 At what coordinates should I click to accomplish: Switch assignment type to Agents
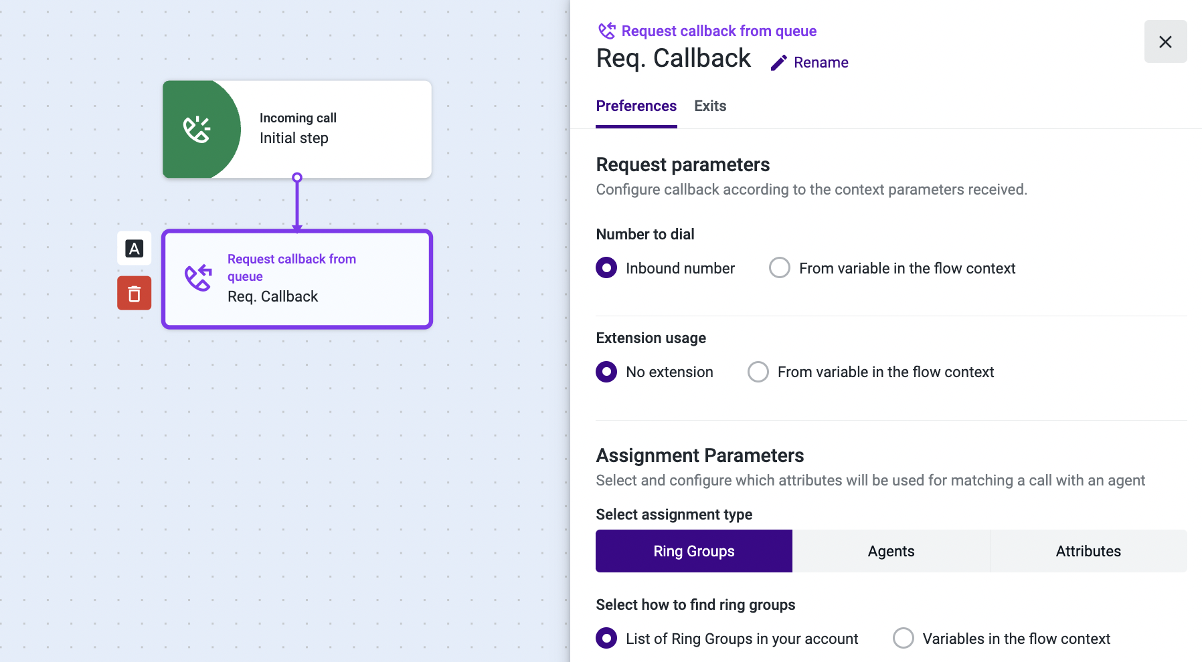coord(890,551)
